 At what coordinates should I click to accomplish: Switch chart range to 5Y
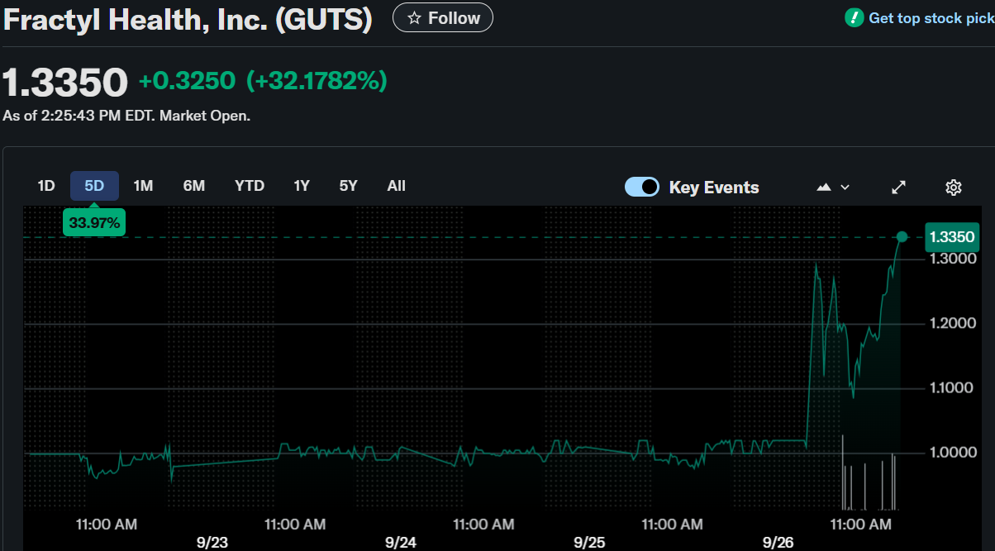pyautogui.click(x=349, y=186)
